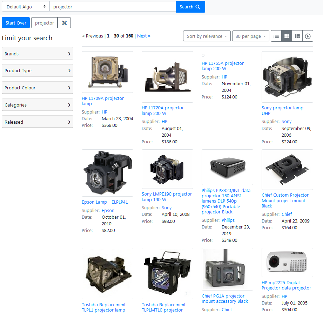Screen dimensions: 323x314
Task: Switch to gallery grid view icon
Action: pos(287,36)
